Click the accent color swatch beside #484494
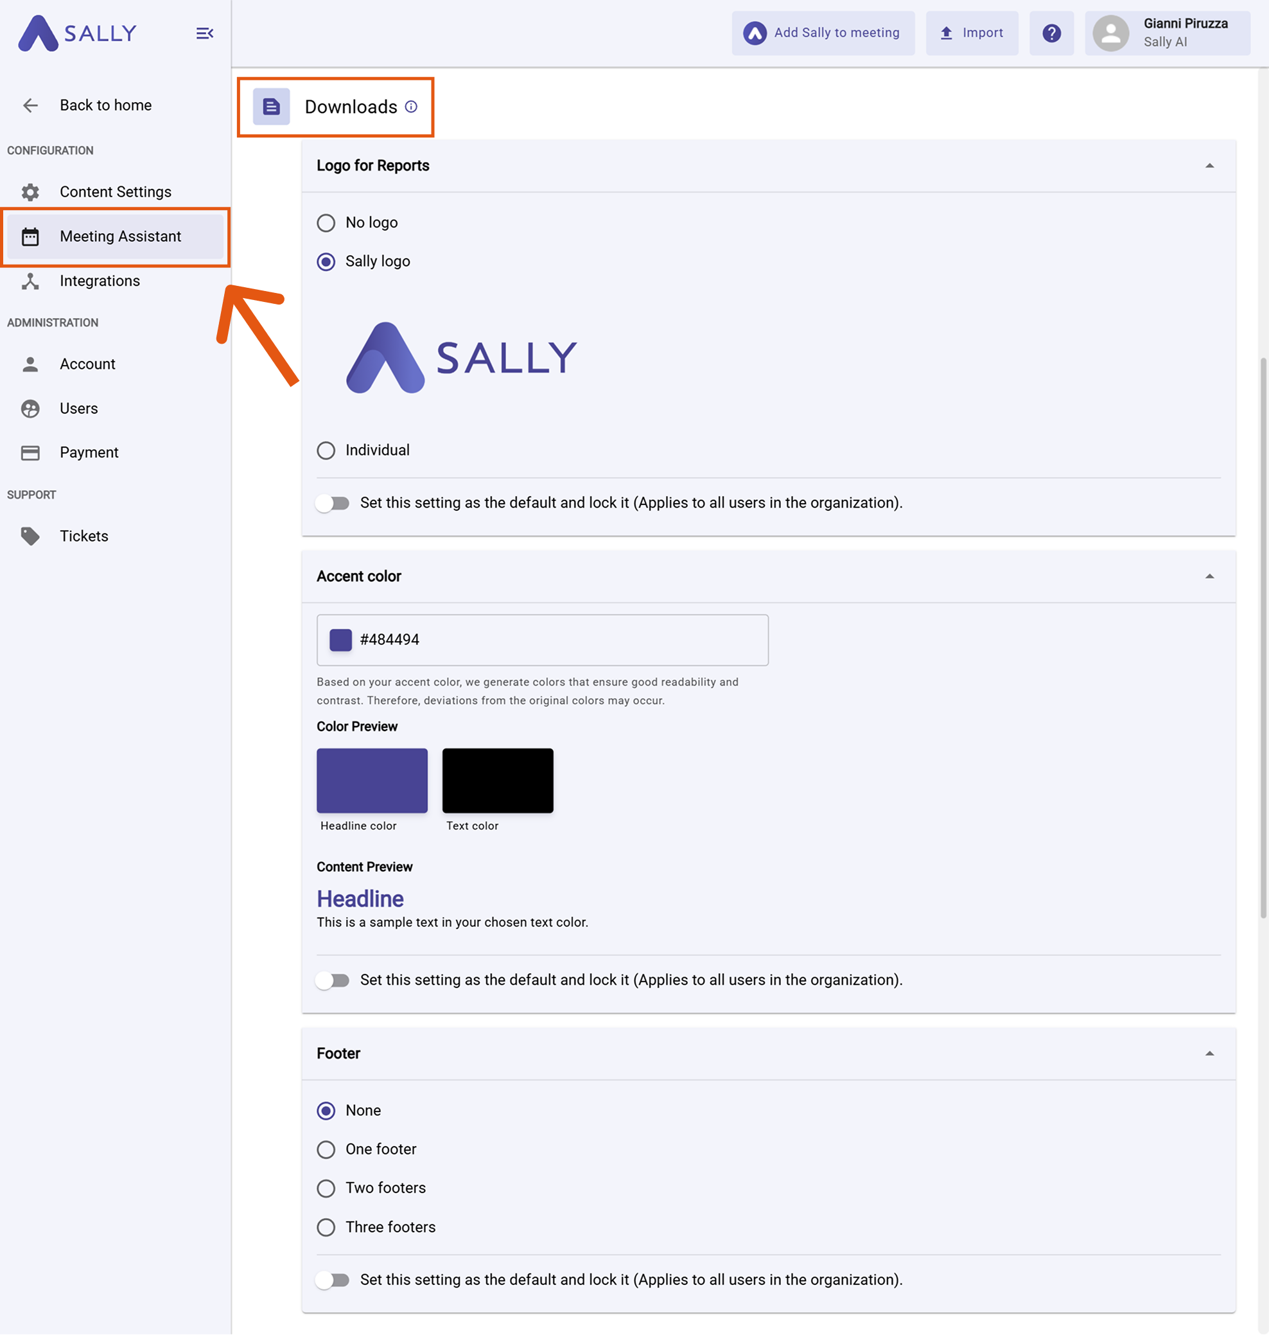Screen dimensions: 1269x1335 click(x=340, y=640)
